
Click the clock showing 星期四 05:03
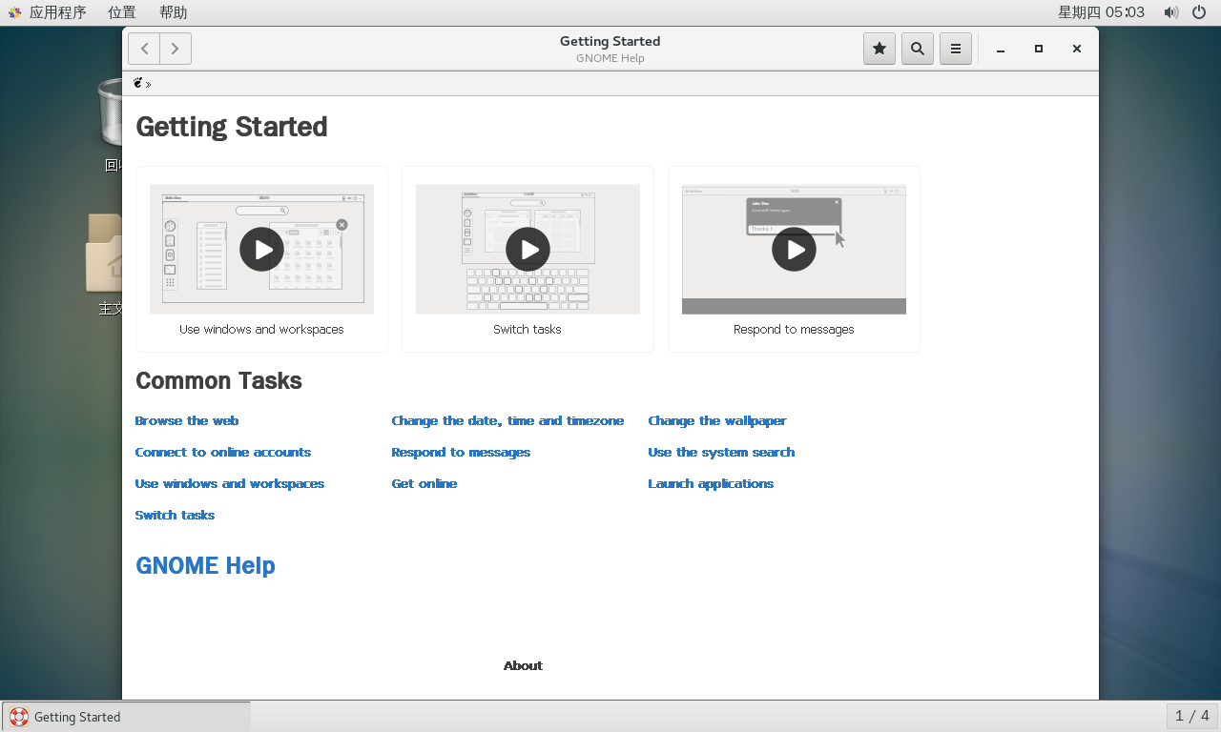1101,12
